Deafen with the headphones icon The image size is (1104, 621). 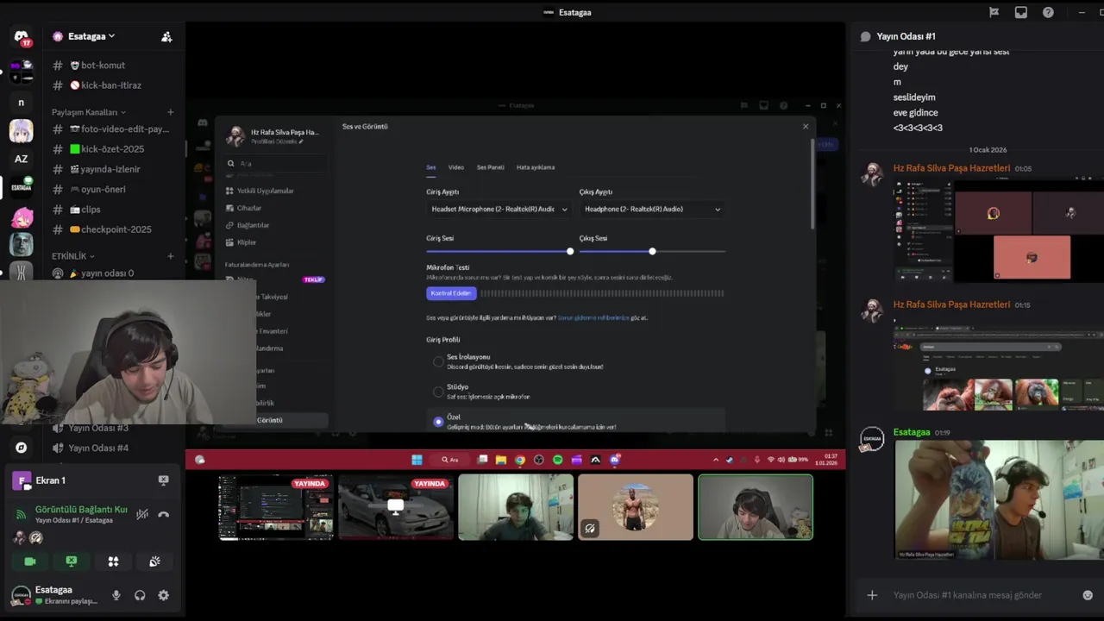(x=140, y=595)
